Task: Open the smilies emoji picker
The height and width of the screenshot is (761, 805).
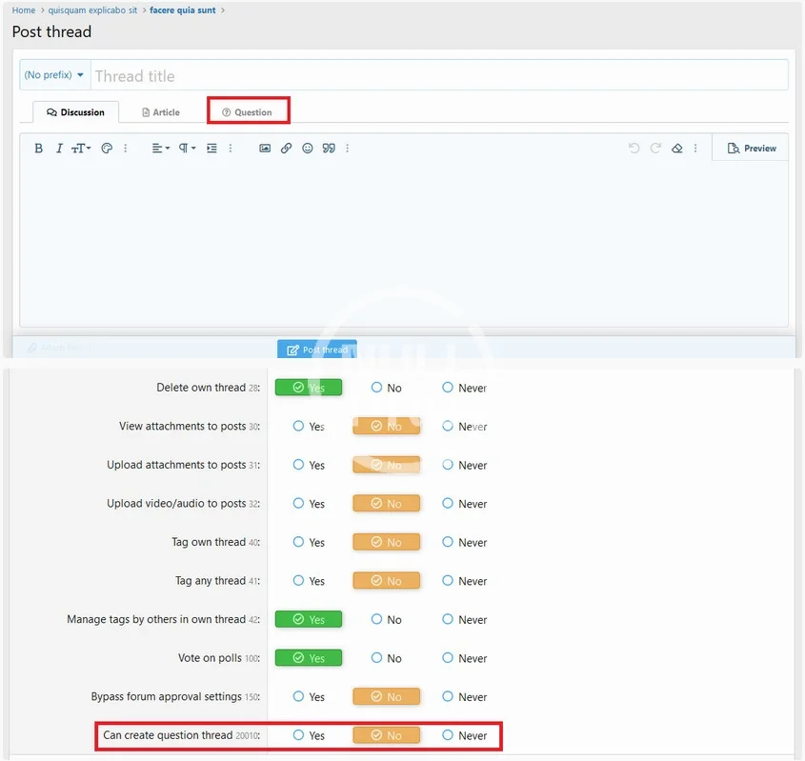Action: click(x=308, y=149)
